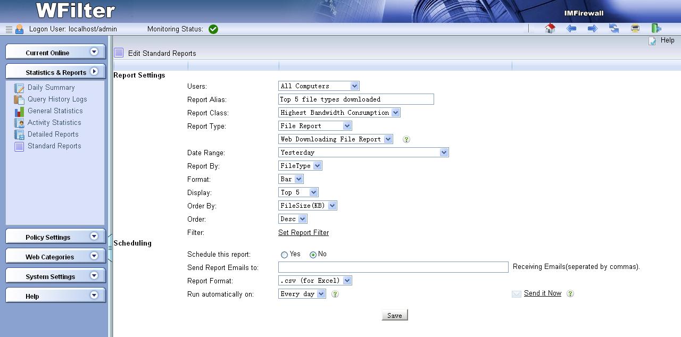Click the forward arrow navigation icon

[593, 29]
